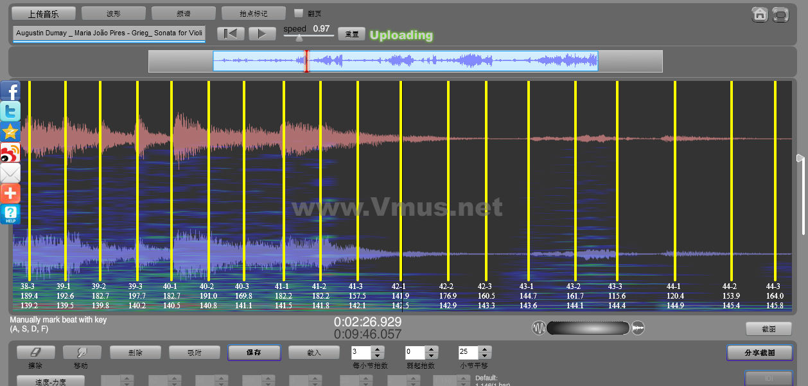Click the yellow beat marker labeled 41-1

point(283,193)
